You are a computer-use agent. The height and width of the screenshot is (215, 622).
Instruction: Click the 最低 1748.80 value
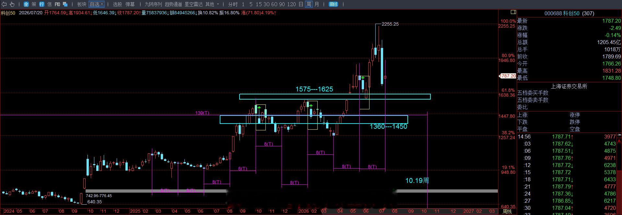click(x=611, y=78)
